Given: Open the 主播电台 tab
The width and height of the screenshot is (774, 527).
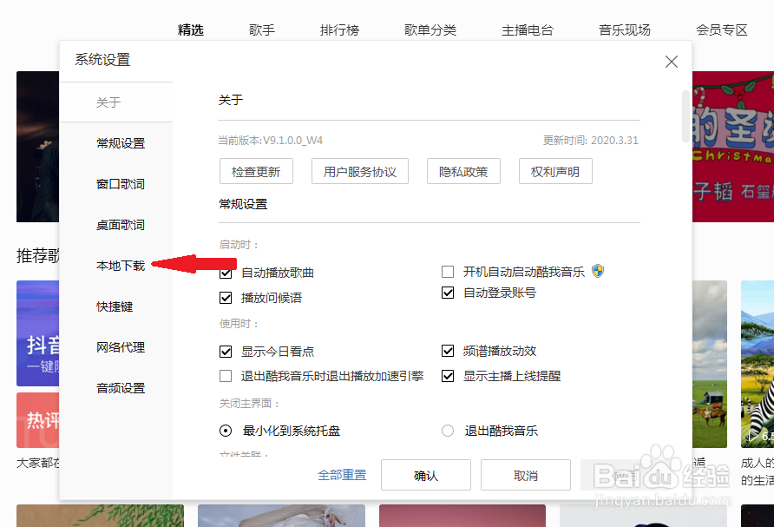Looking at the screenshot, I should (528, 30).
